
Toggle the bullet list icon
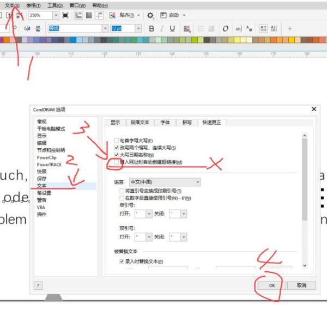pos(201,28)
